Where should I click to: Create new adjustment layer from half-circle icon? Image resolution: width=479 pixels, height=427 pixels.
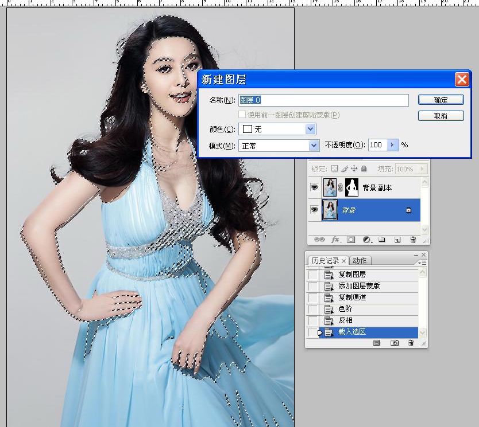point(366,240)
